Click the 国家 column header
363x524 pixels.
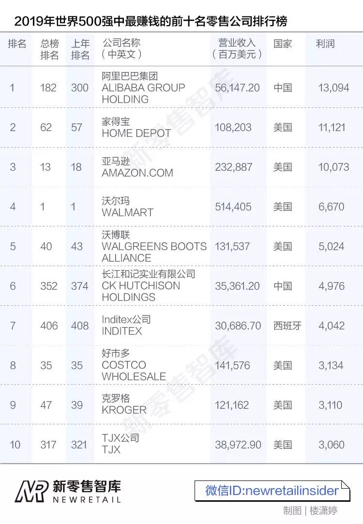[283, 44]
